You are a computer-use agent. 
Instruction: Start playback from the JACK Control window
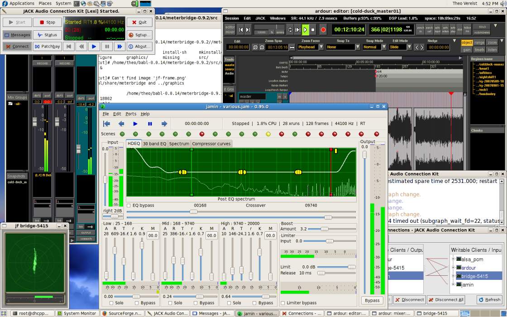click(x=94, y=47)
